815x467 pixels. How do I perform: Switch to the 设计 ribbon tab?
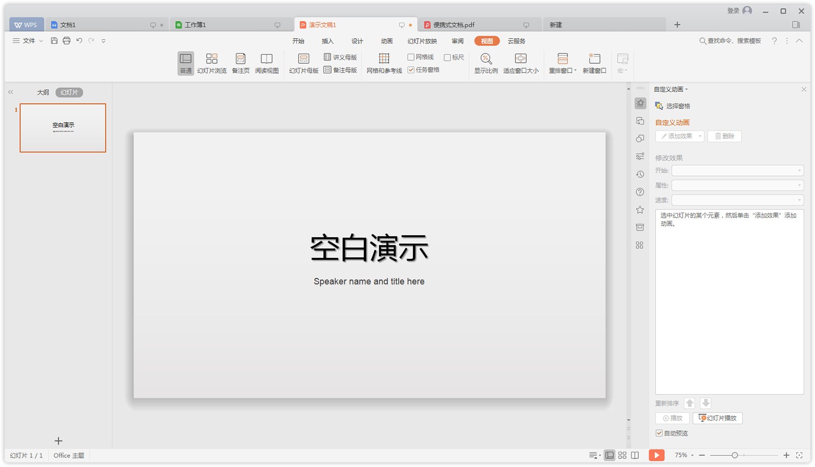click(x=357, y=41)
